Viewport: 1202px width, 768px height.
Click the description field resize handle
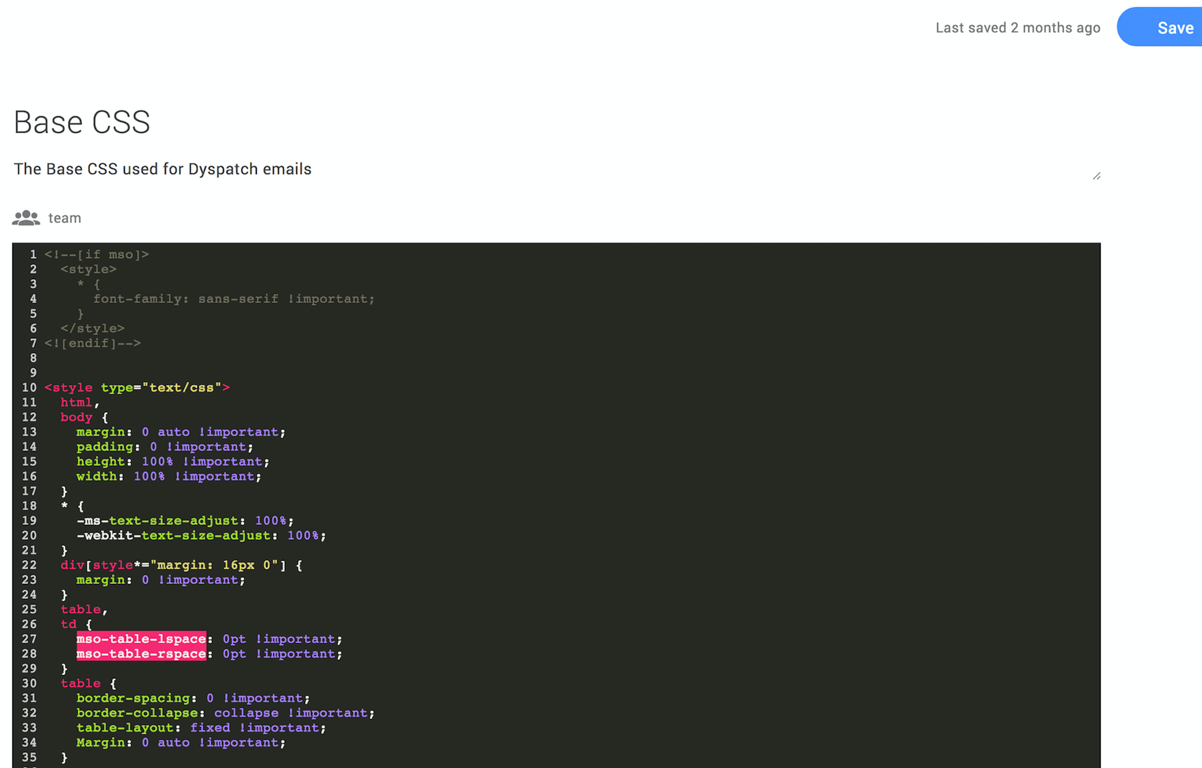pos(1096,176)
